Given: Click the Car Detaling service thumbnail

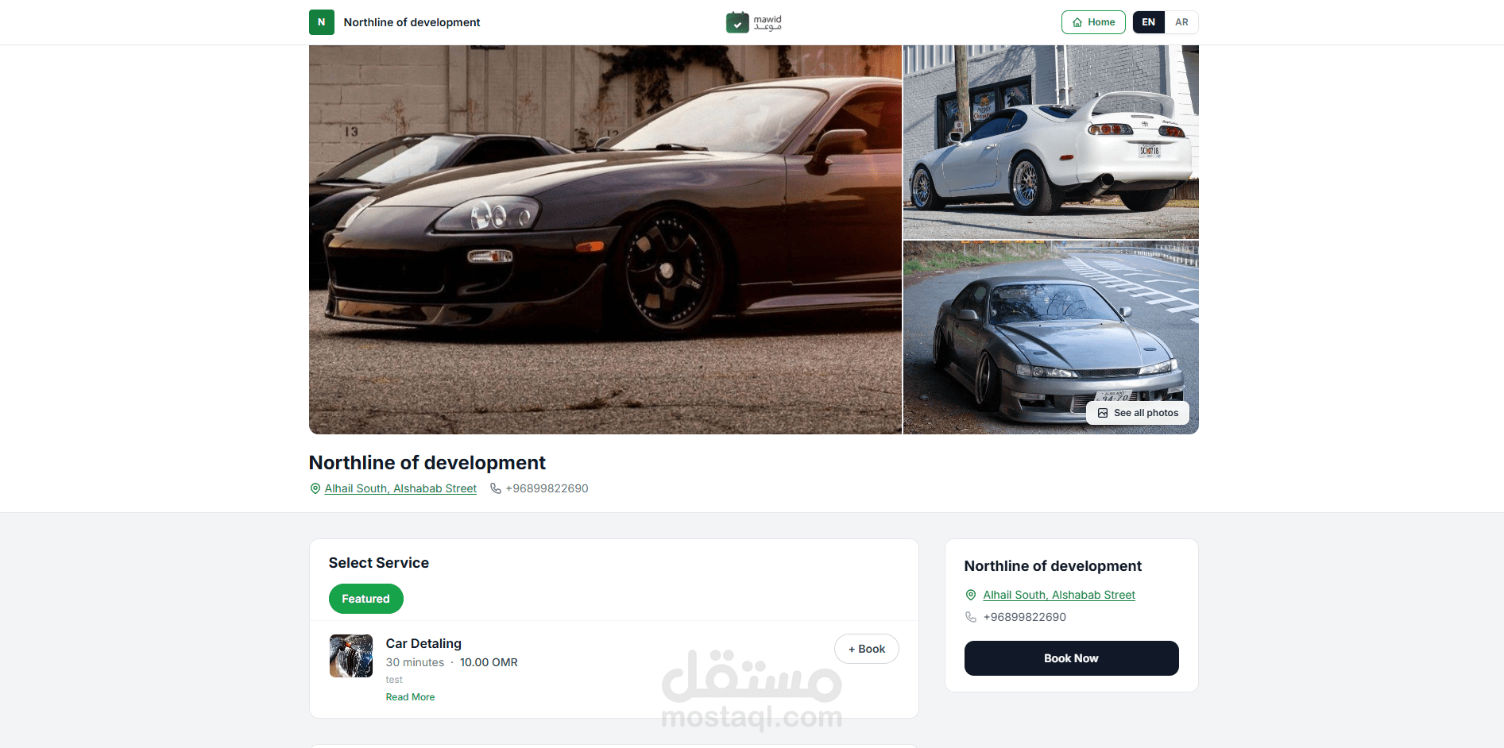Looking at the screenshot, I should tap(351, 656).
